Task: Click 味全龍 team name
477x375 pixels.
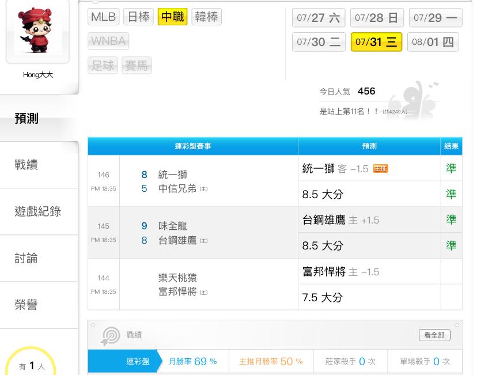Action: click(x=172, y=226)
